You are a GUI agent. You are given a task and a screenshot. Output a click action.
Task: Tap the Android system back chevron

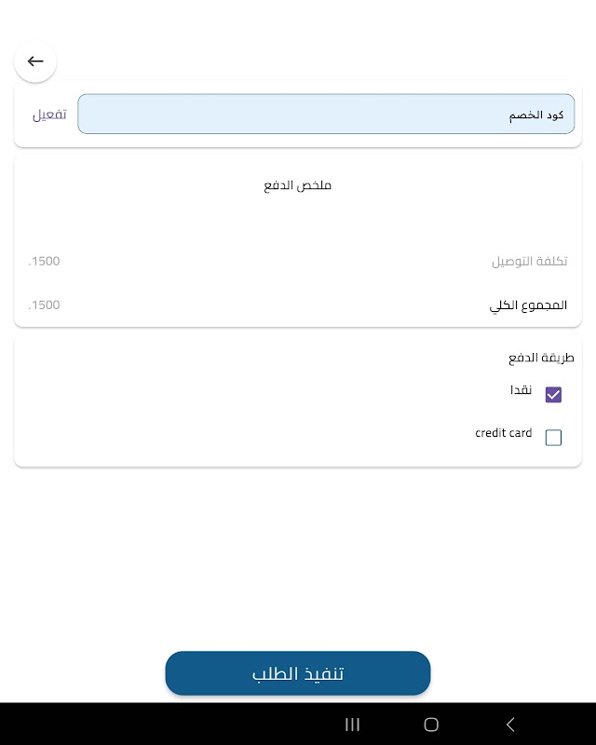click(x=509, y=725)
